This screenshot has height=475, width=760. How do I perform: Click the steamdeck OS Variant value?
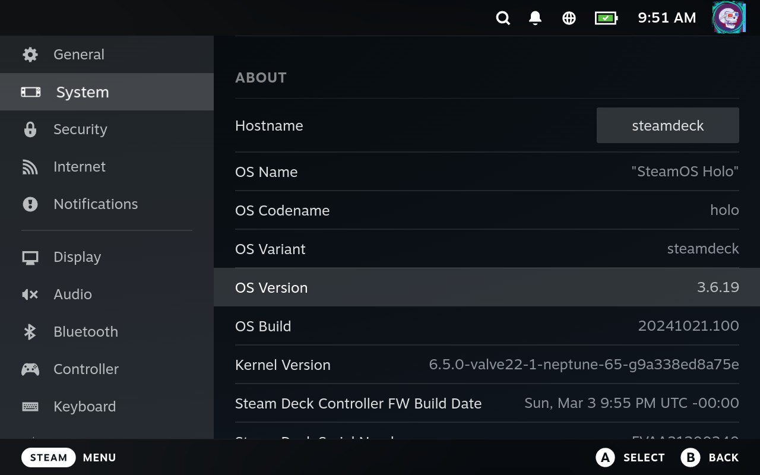(703, 249)
